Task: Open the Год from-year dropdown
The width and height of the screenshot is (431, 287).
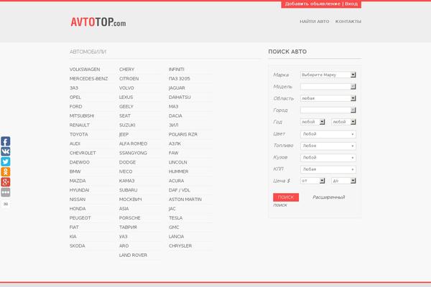Action: [x=312, y=122]
